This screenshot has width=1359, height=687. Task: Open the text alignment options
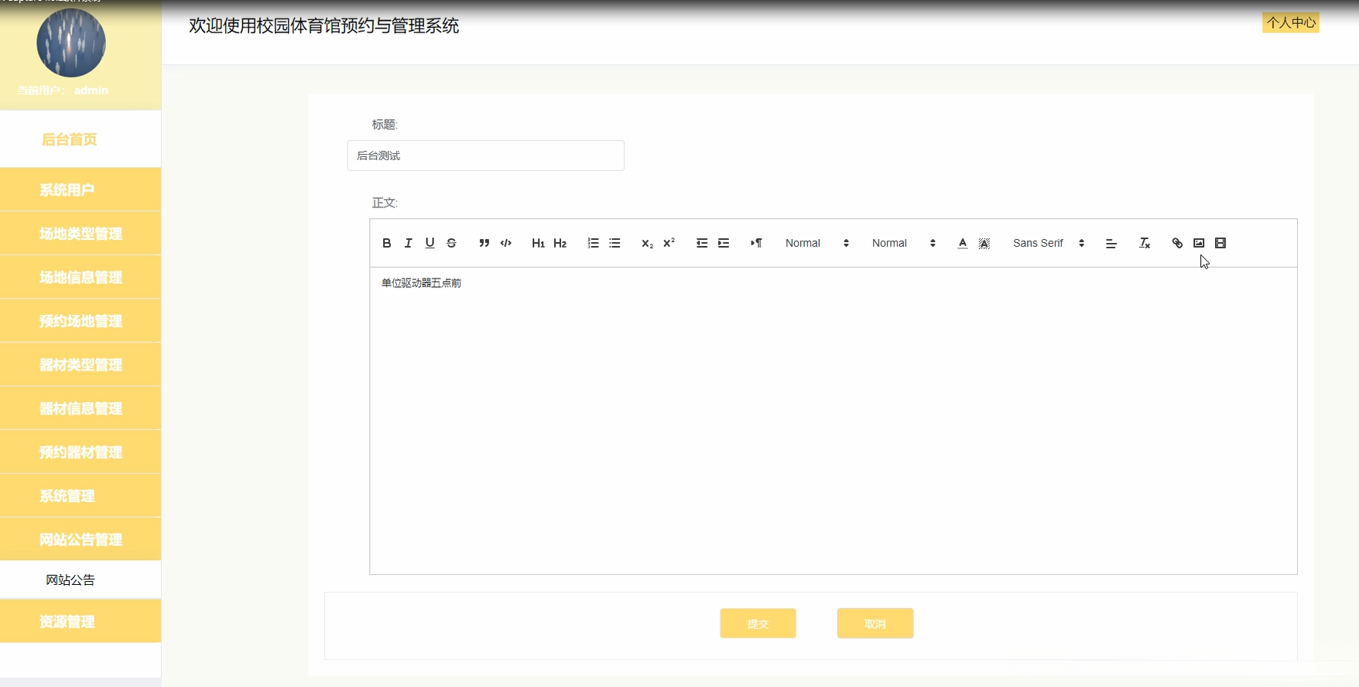tap(1111, 243)
